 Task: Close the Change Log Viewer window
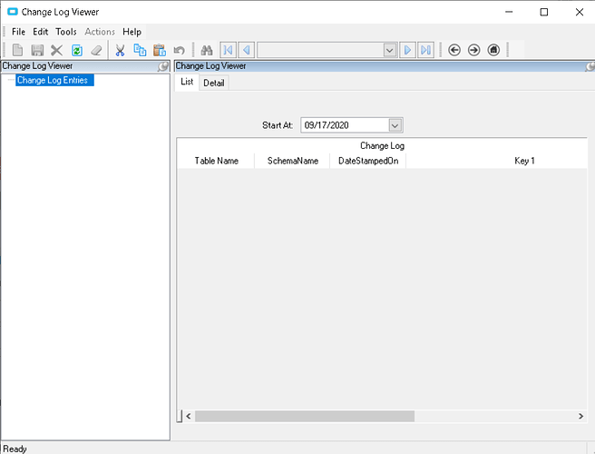tap(579, 12)
